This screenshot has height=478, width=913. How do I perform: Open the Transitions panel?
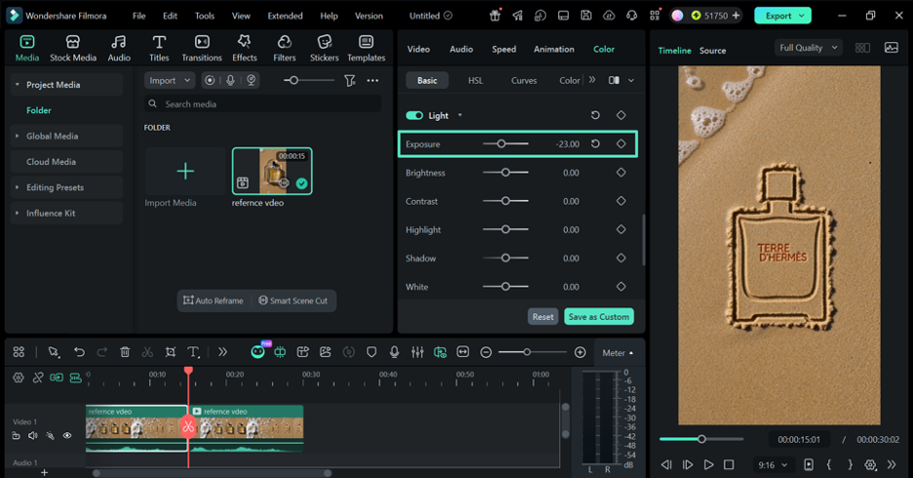tap(202, 49)
